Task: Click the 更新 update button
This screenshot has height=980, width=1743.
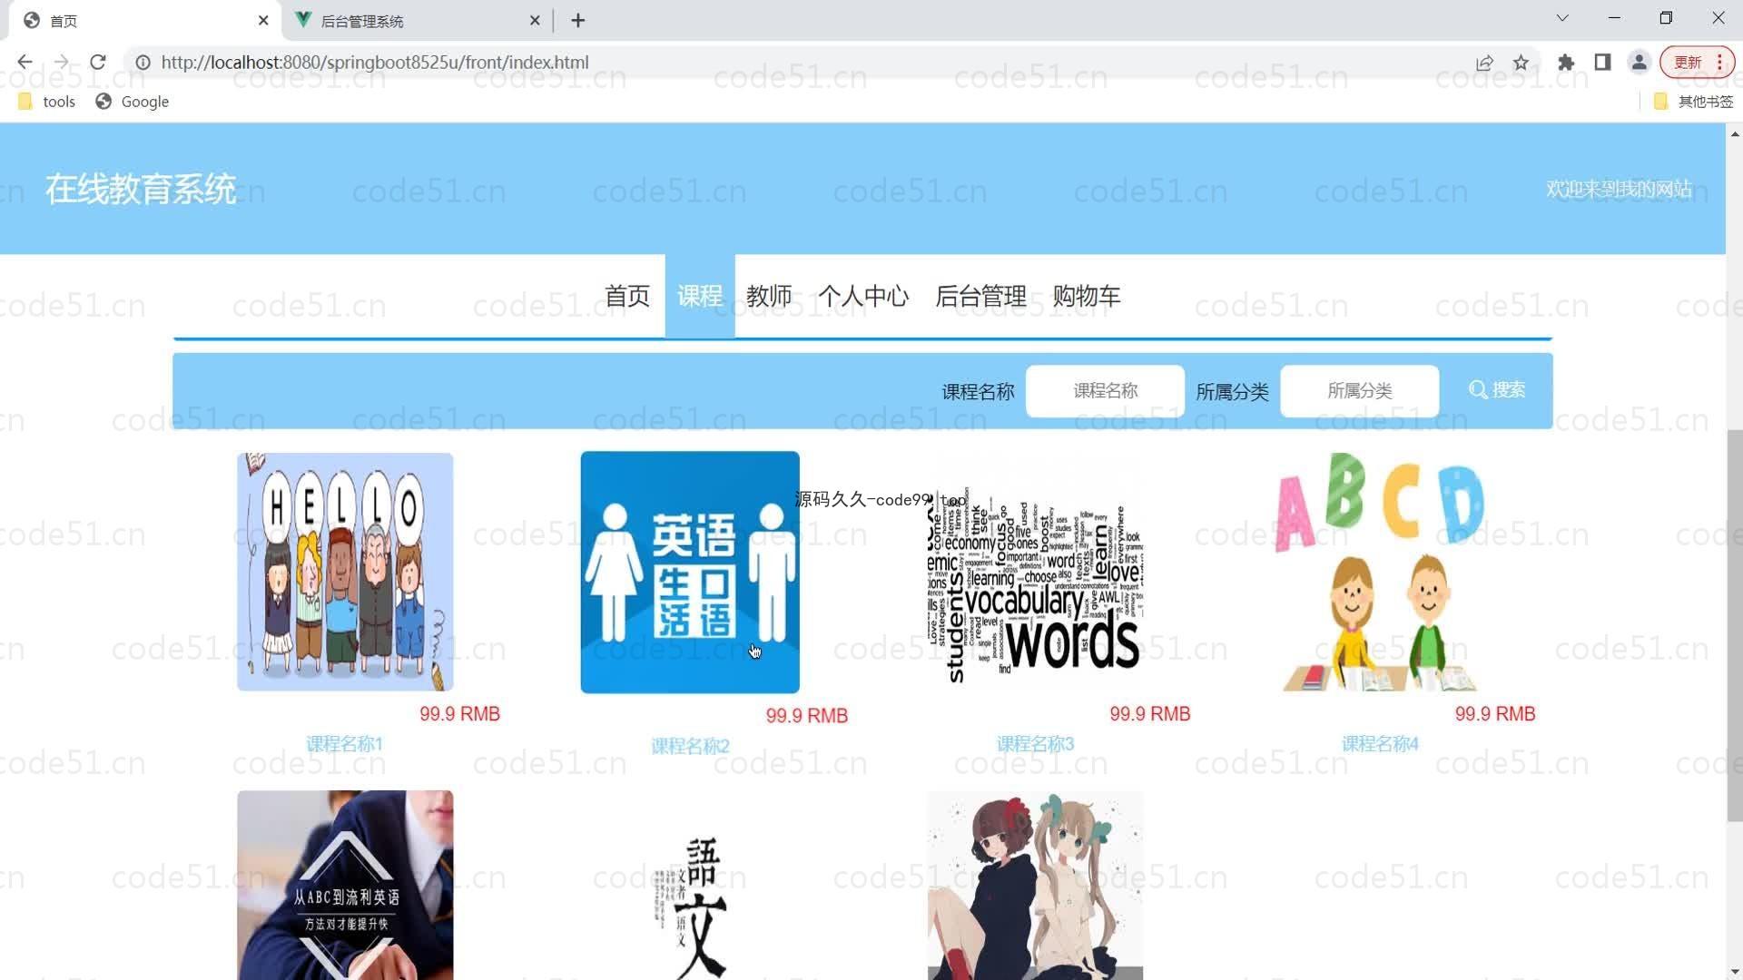Action: point(1697,63)
